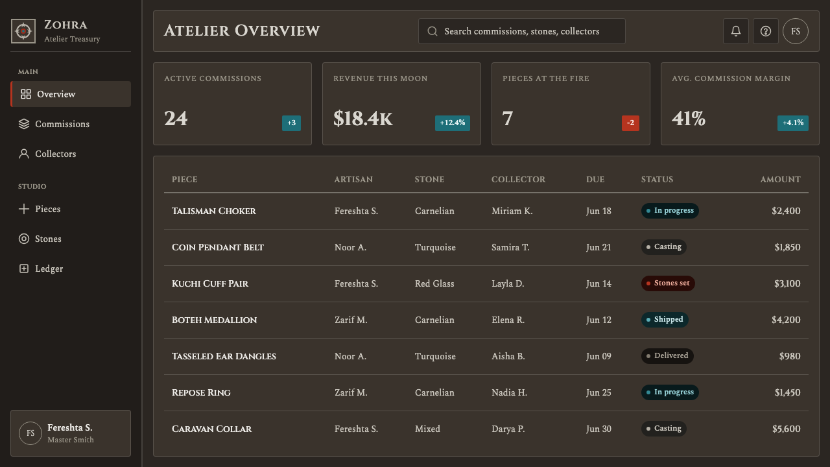Sort by the Due column header
Screen dimensions: 830x467
(595, 180)
